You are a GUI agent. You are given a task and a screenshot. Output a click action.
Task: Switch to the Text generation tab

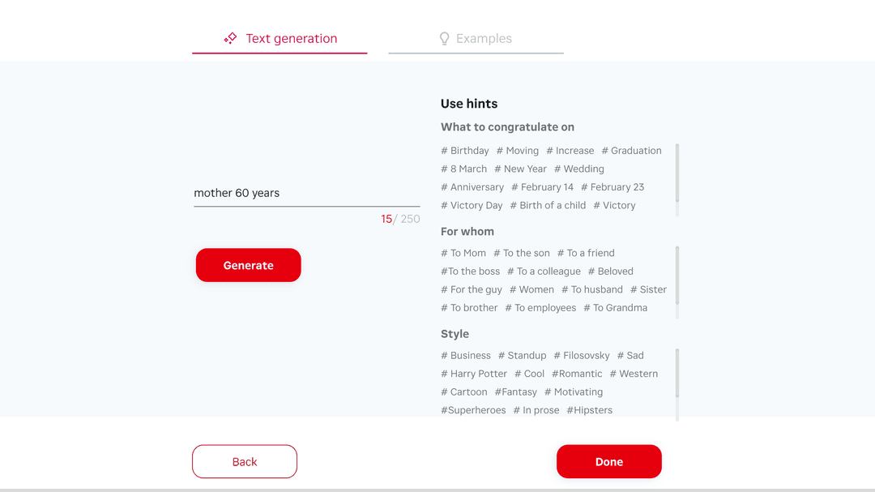coord(292,38)
